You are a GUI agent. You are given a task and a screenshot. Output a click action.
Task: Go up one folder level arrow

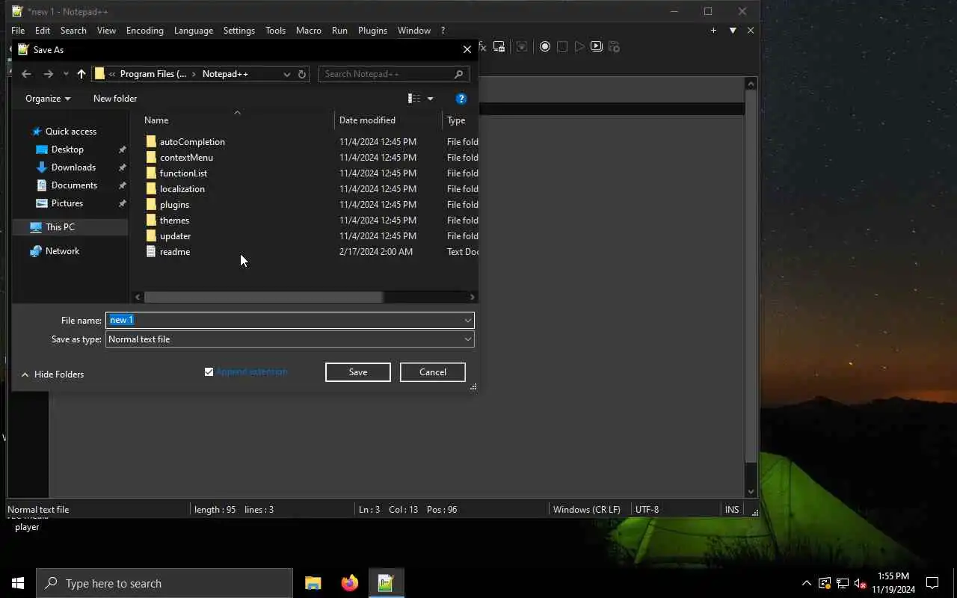81,74
